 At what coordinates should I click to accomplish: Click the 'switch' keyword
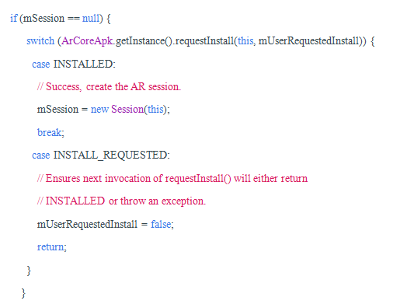(40, 41)
